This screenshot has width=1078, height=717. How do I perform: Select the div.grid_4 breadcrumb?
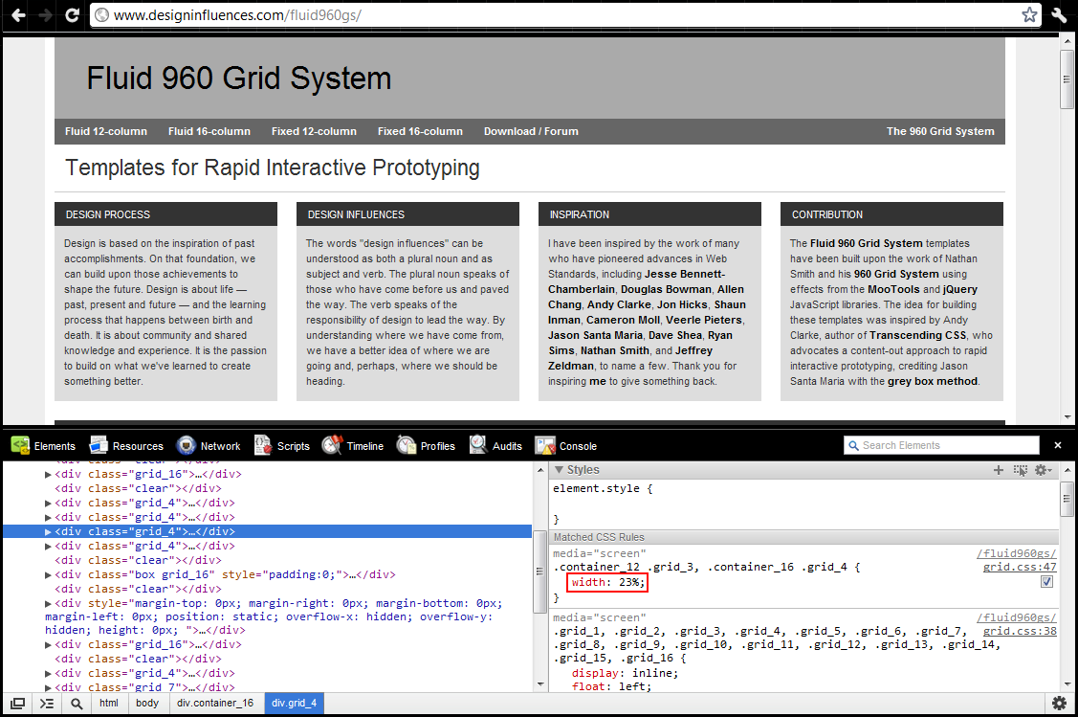pyautogui.click(x=294, y=704)
